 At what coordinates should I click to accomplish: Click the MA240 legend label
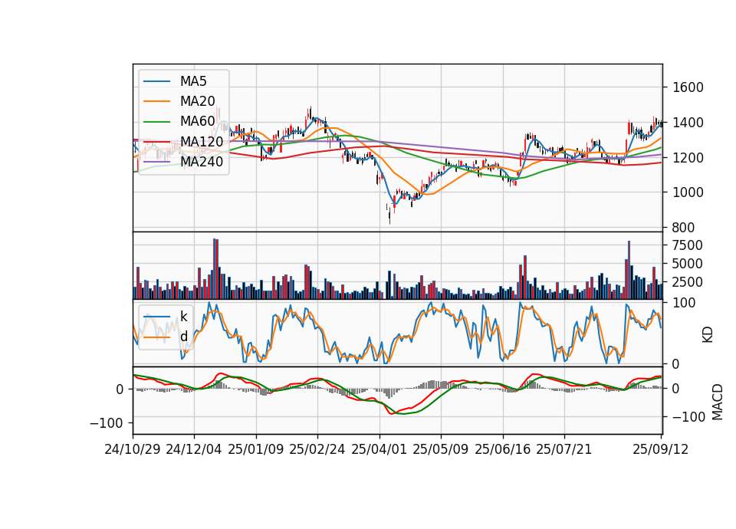click(202, 162)
